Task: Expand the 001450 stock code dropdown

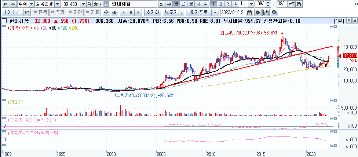Action: [83, 4]
